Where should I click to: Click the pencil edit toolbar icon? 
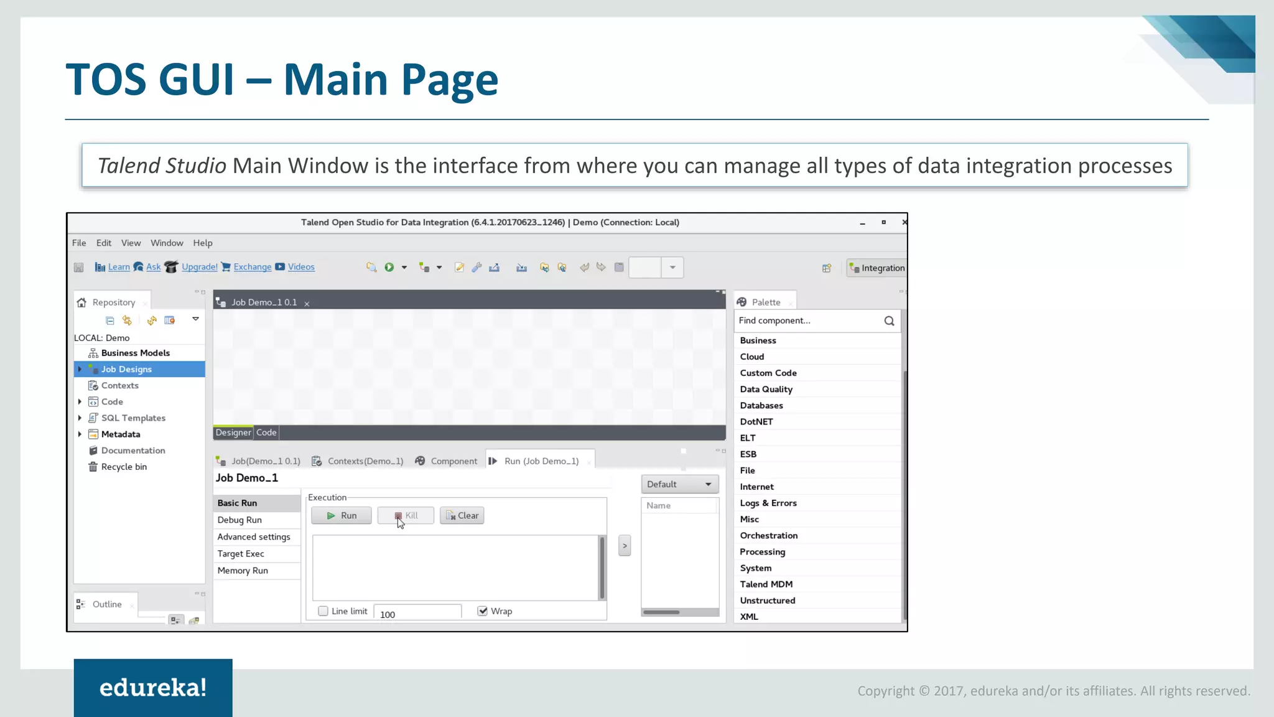(459, 268)
